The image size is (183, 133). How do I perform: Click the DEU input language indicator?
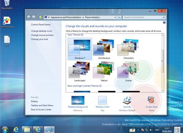click(157, 130)
